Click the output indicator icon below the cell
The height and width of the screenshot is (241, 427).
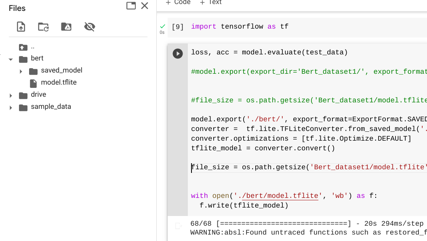(178, 226)
